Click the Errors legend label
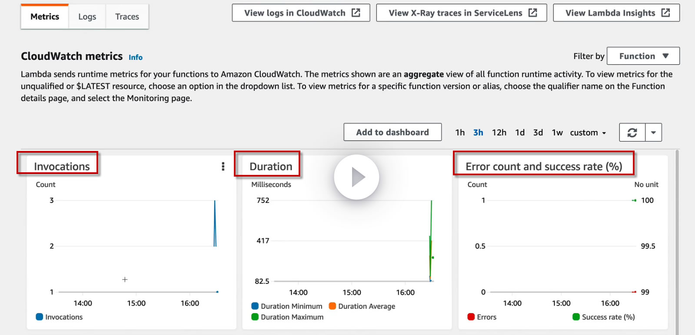The image size is (695, 335). pyautogui.click(x=487, y=317)
